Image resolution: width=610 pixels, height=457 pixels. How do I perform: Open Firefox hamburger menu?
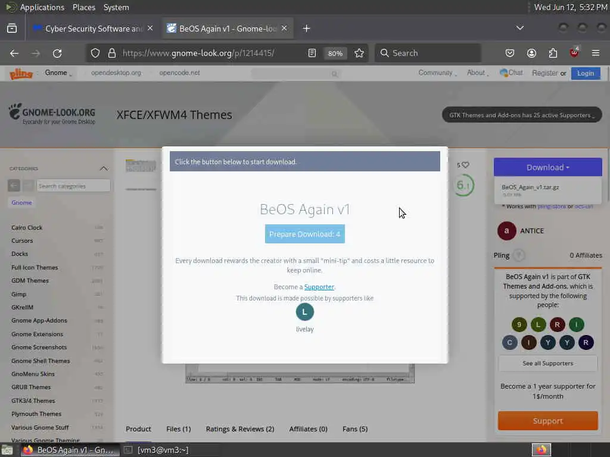pyautogui.click(x=596, y=53)
